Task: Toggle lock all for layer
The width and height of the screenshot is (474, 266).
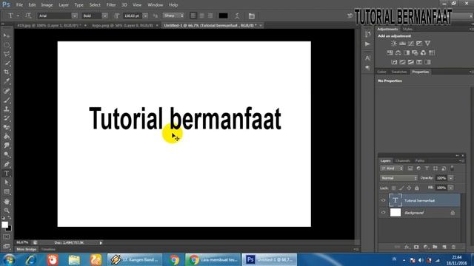Action: 416,188
